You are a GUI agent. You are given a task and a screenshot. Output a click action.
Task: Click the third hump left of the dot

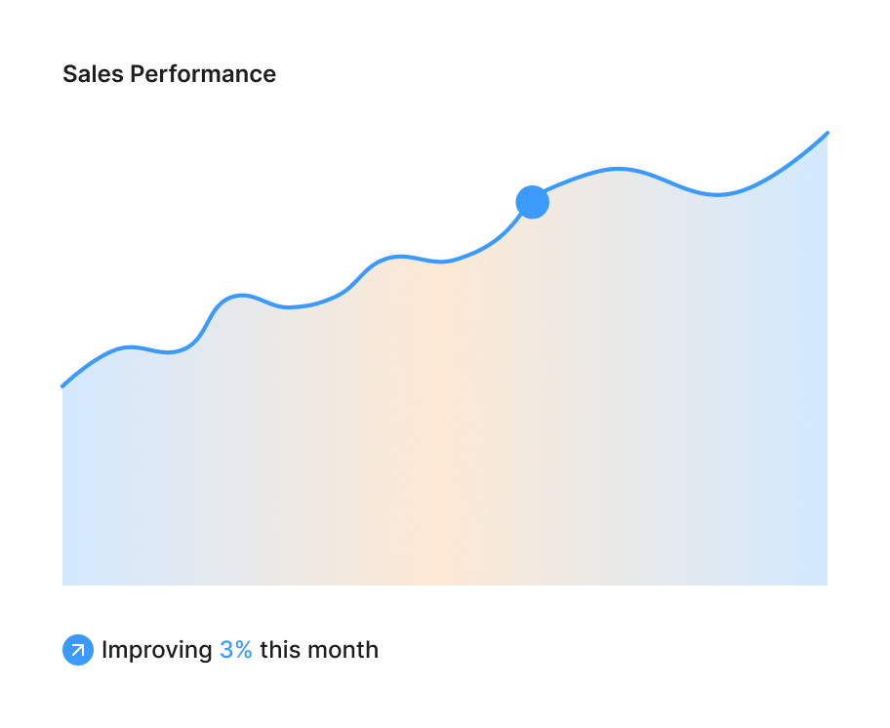399,257
